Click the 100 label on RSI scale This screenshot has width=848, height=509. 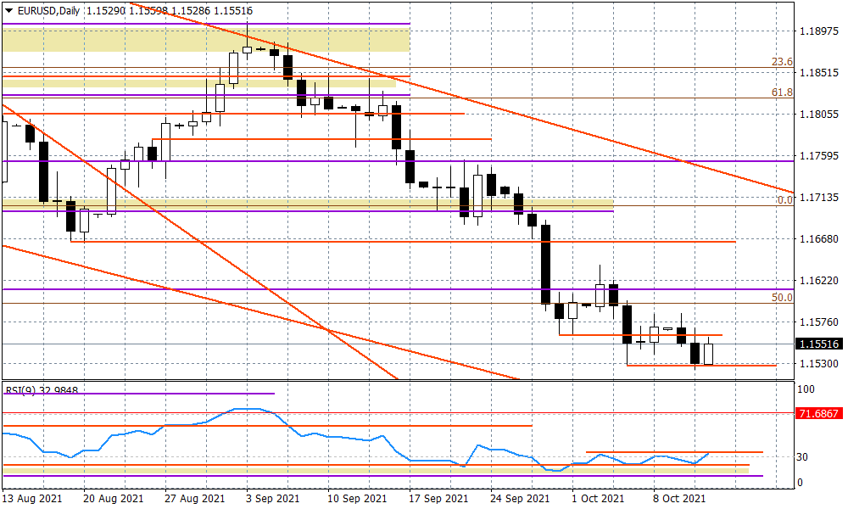point(806,389)
